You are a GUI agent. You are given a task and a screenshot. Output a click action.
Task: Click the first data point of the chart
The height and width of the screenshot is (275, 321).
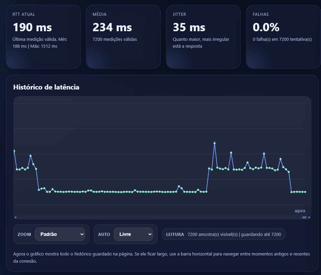coord(14,151)
